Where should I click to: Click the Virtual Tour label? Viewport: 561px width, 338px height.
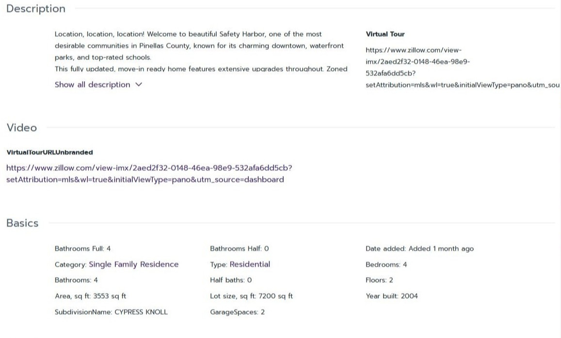(x=385, y=34)
